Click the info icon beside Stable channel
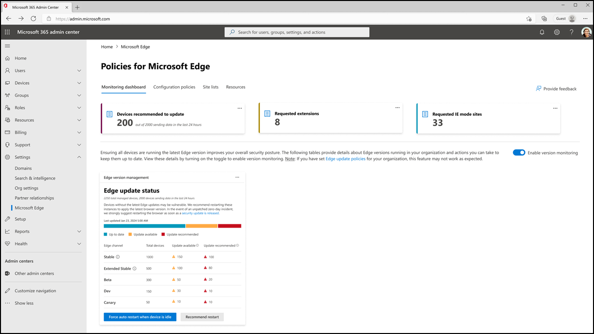Viewport: 594px width, 334px height. (117, 257)
